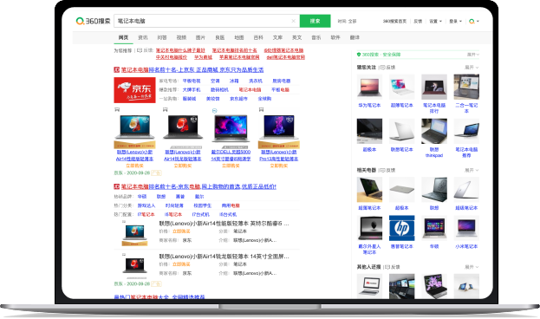540x319 pixels.
Task: Open the 商用电脑 category link
Action: click(x=231, y=205)
